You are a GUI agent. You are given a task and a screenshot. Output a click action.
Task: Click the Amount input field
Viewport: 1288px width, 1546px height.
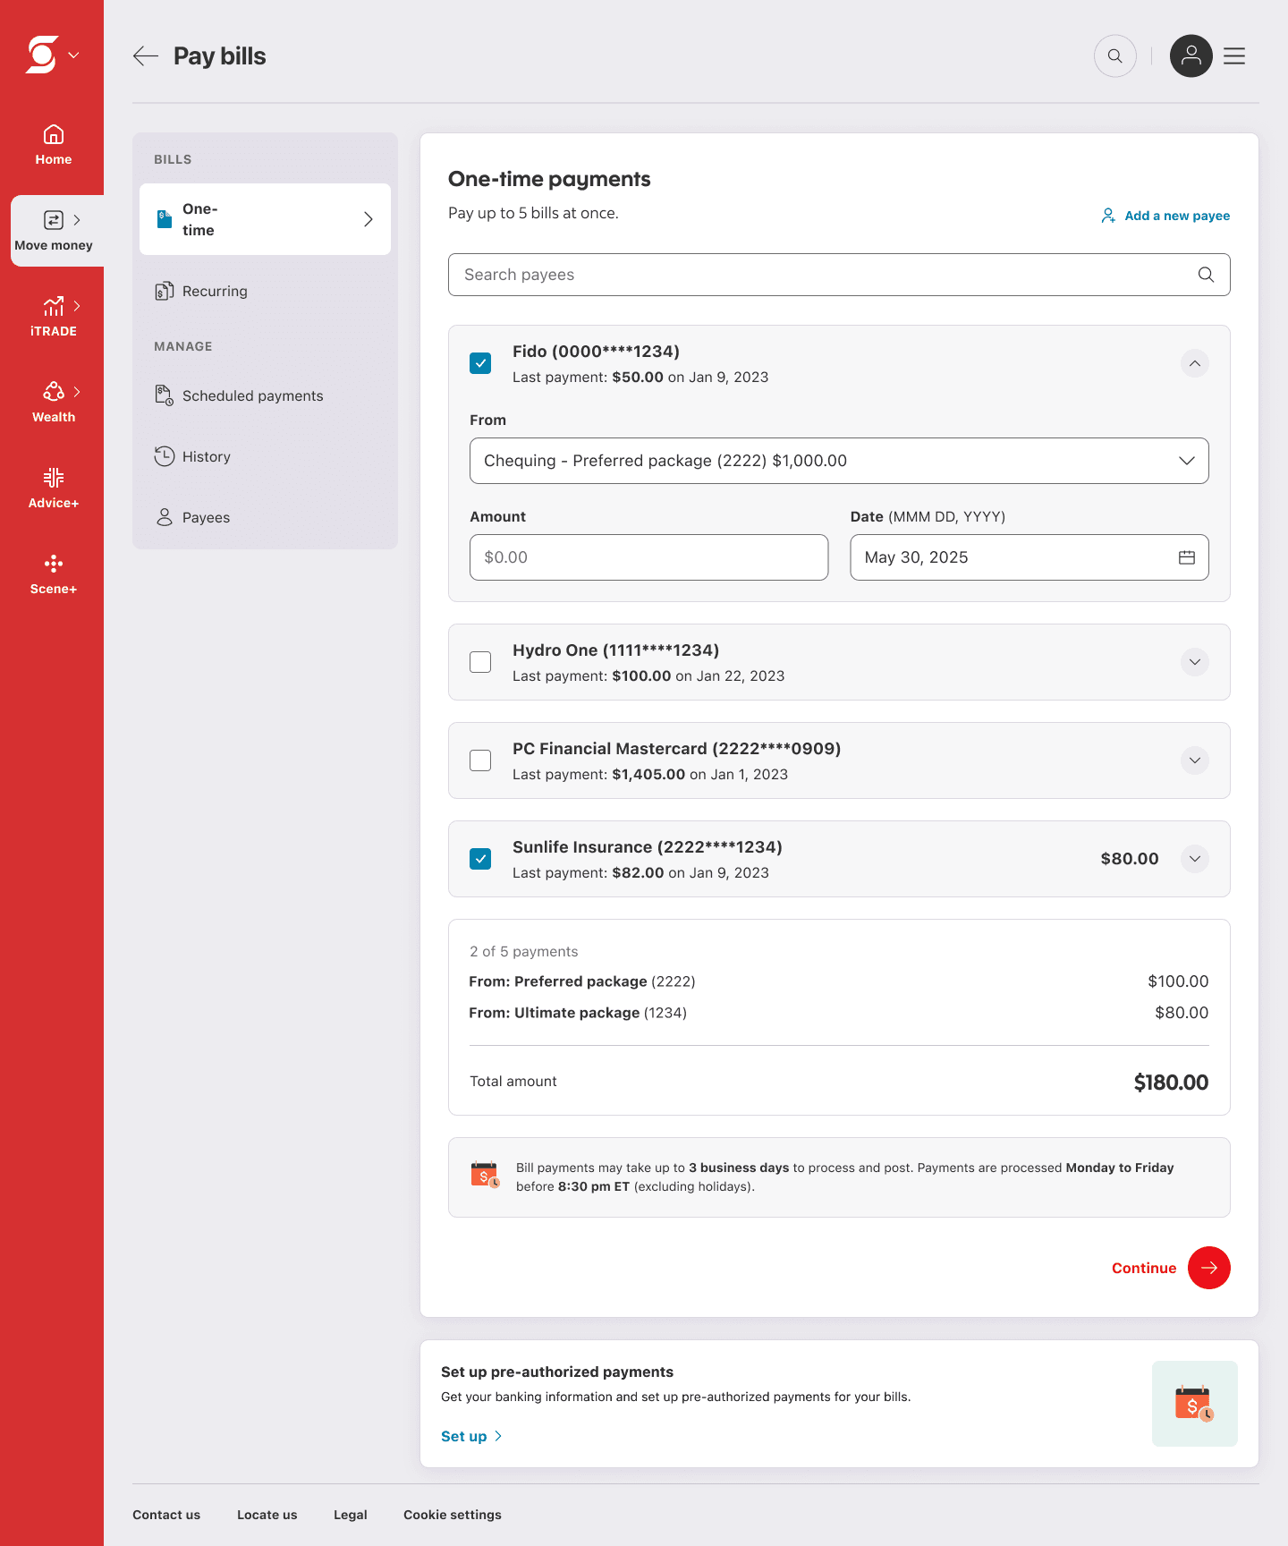point(648,557)
